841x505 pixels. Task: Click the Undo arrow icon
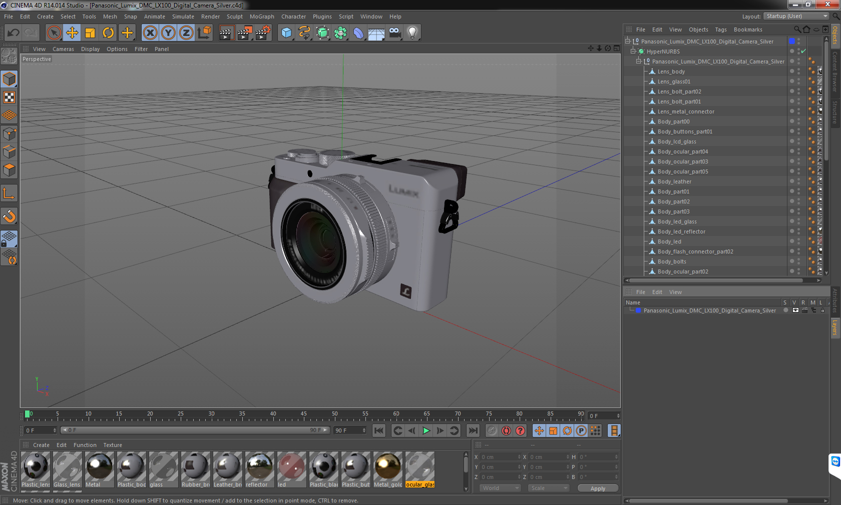[x=14, y=33]
